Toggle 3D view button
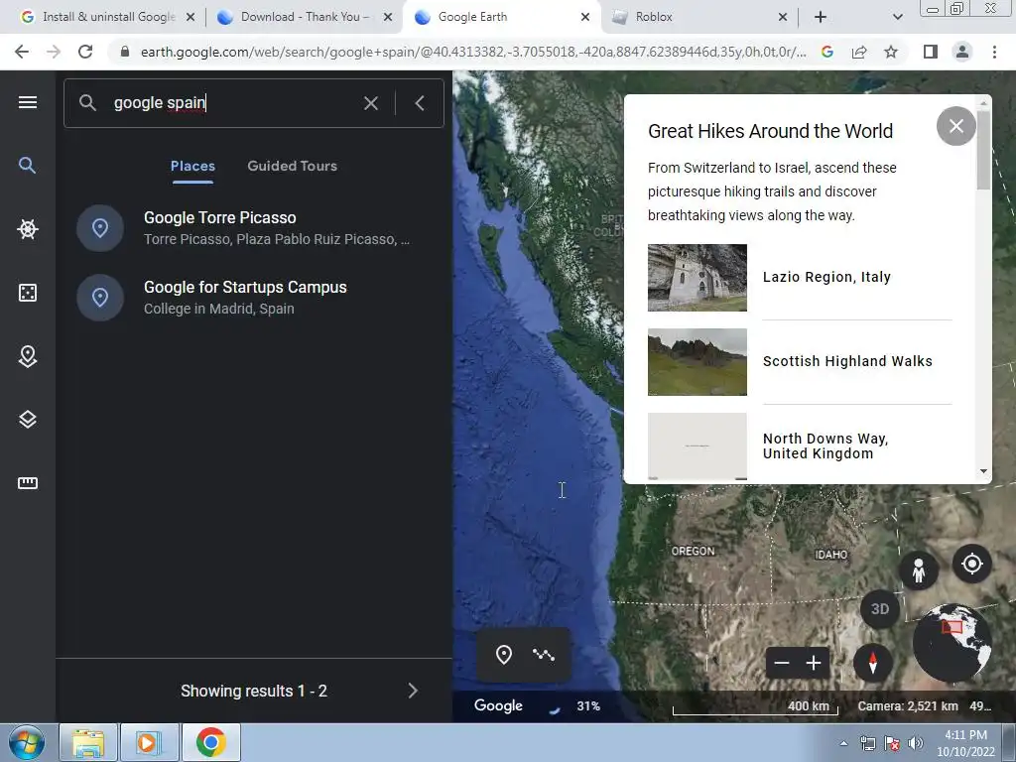Screen dimensions: 1016x762 (x=879, y=609)
